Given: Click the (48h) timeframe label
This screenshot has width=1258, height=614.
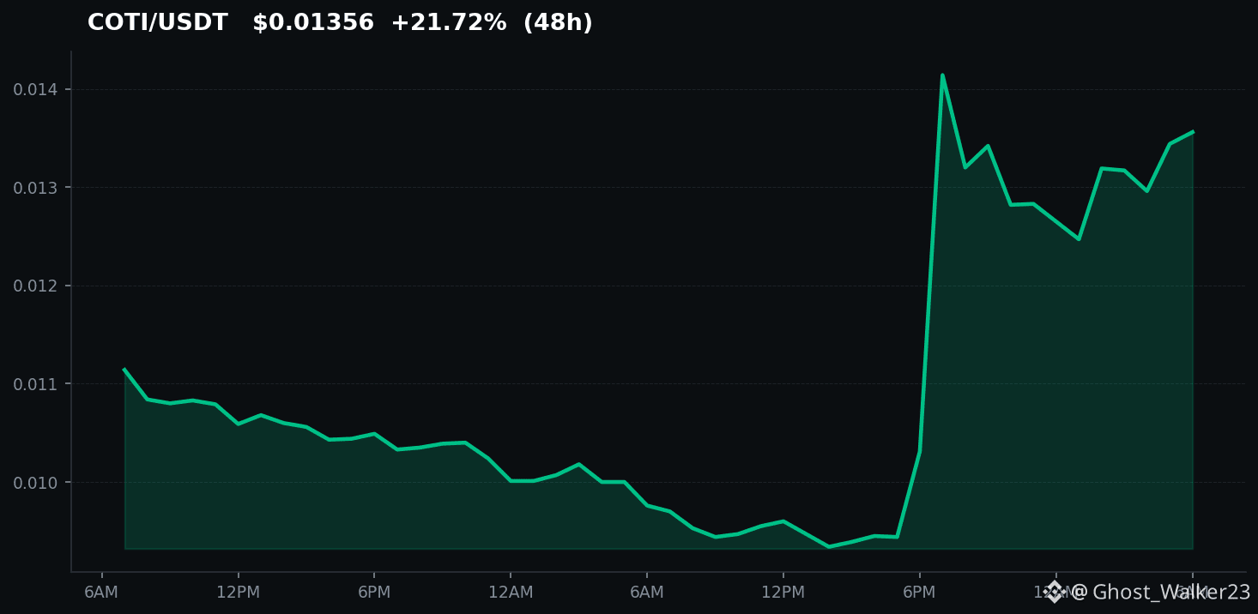Looking at the screenshot, I should point(558,23).
